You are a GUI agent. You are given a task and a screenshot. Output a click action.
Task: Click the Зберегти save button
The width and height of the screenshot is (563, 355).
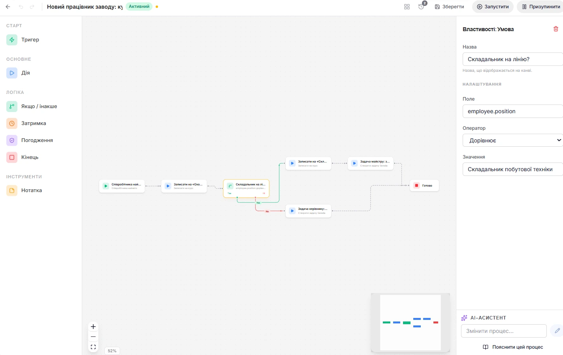coord(450,7)
